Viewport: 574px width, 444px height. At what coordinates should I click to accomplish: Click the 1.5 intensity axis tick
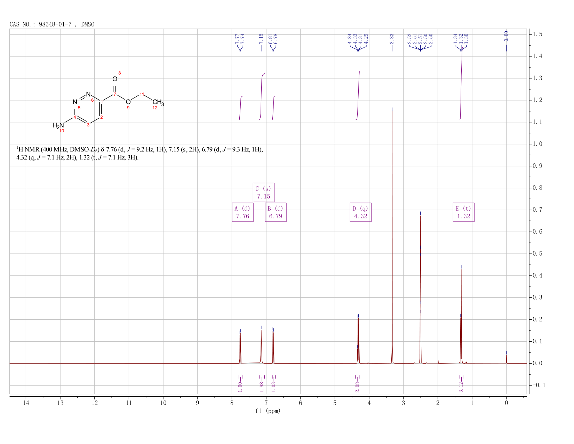537,34
